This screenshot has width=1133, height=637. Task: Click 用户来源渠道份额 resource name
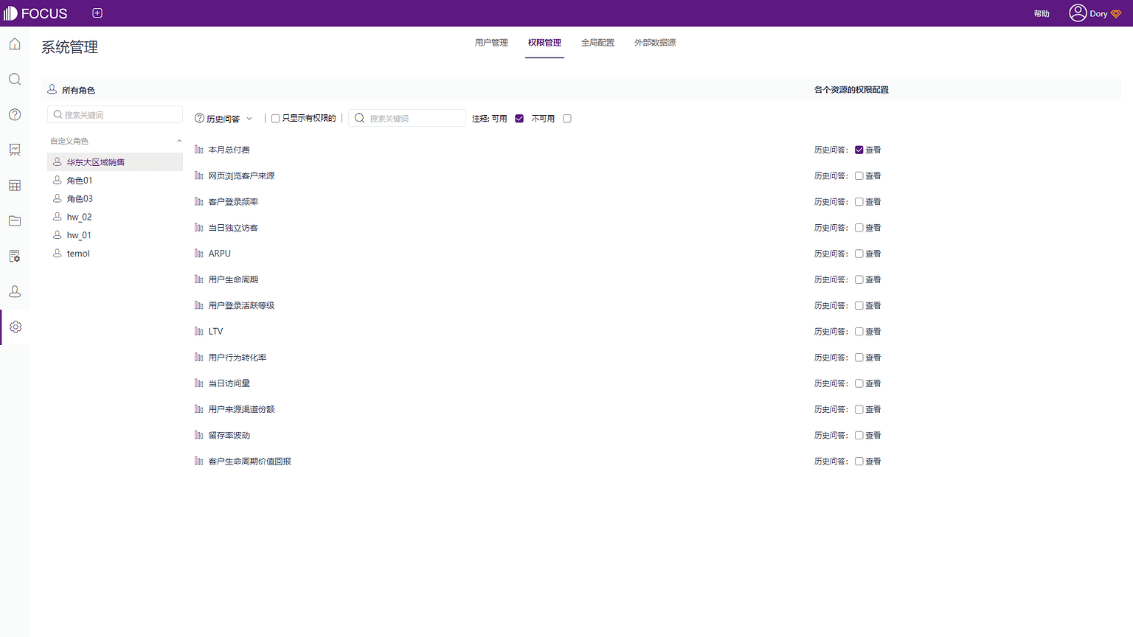pos(241,409)
